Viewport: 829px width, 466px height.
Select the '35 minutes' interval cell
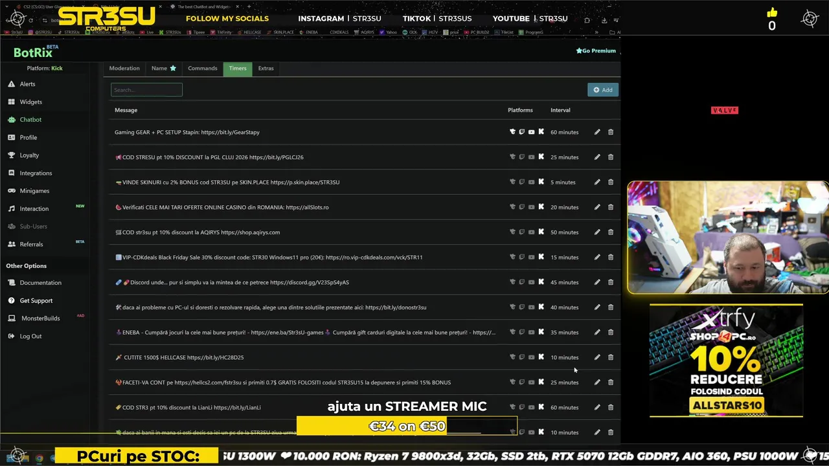click(564, 332)
